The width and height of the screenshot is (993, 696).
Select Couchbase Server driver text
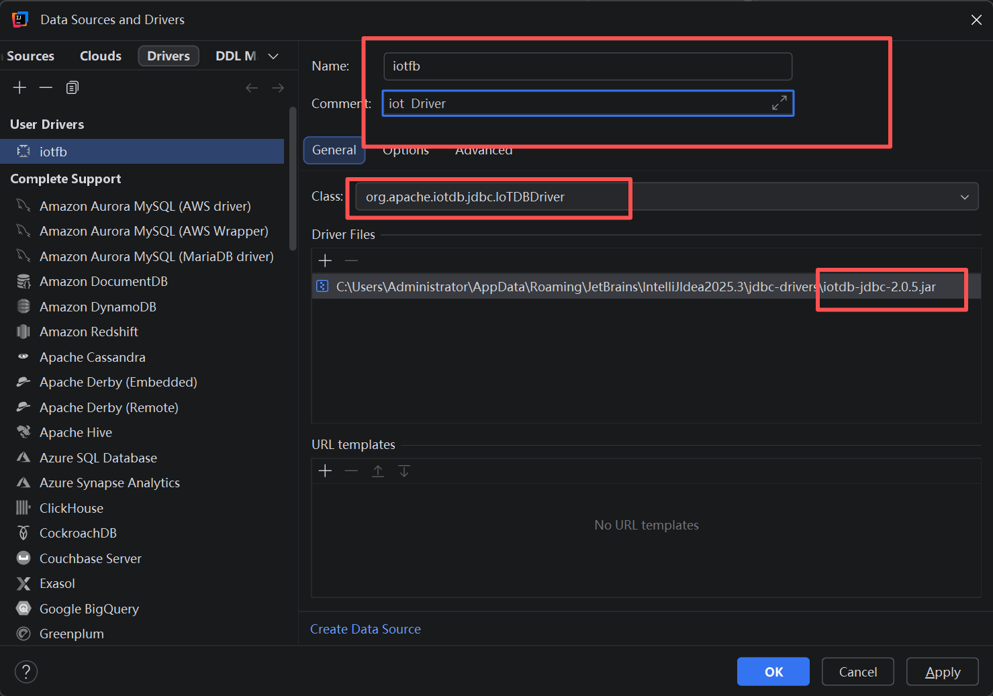coord(91,558)
